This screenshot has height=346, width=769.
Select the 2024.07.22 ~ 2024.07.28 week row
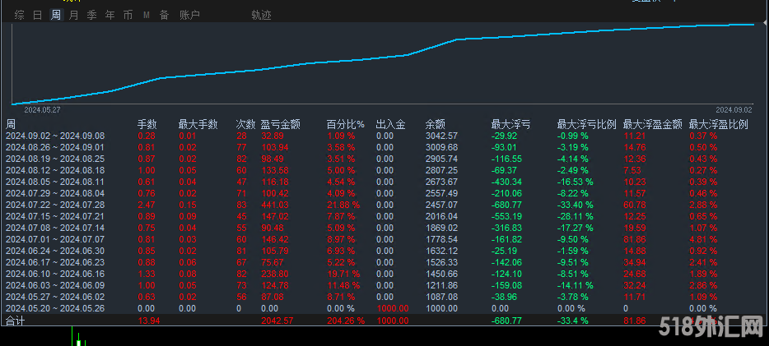(x=54, y=204)
